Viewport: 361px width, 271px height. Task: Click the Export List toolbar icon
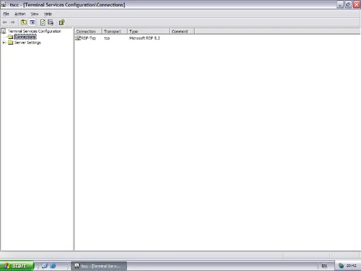tap(51, 23)
